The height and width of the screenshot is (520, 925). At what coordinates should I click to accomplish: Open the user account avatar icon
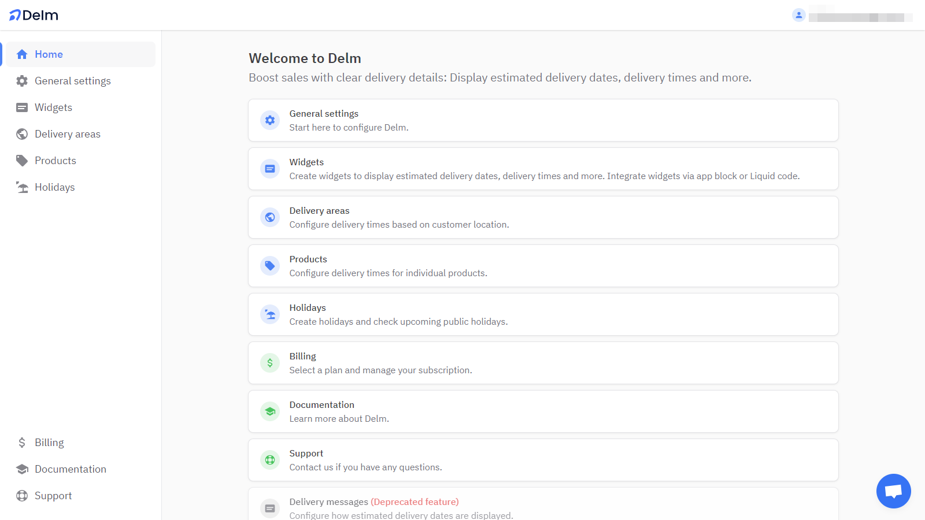tap(798, 15)
